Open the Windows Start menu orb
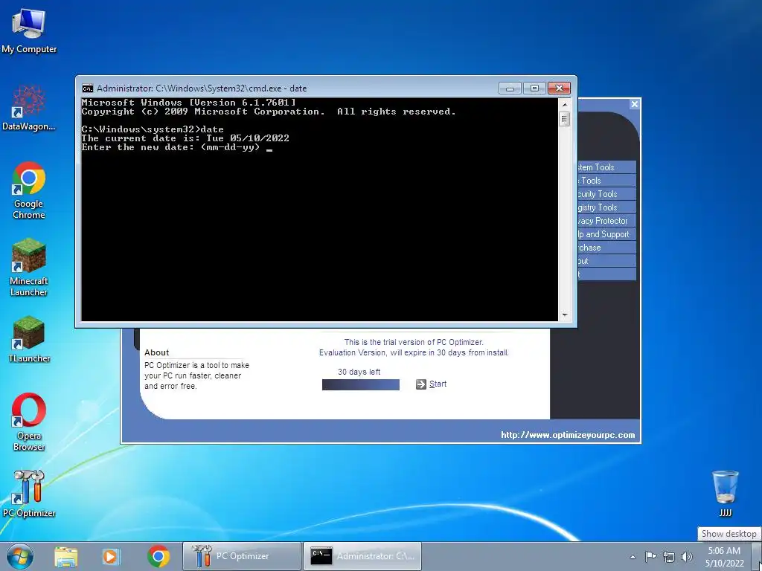 click(x=20, y=556)
